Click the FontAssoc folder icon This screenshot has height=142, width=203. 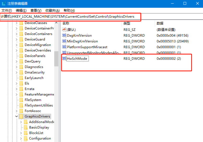pyautogui.click(x=21, y=111)
